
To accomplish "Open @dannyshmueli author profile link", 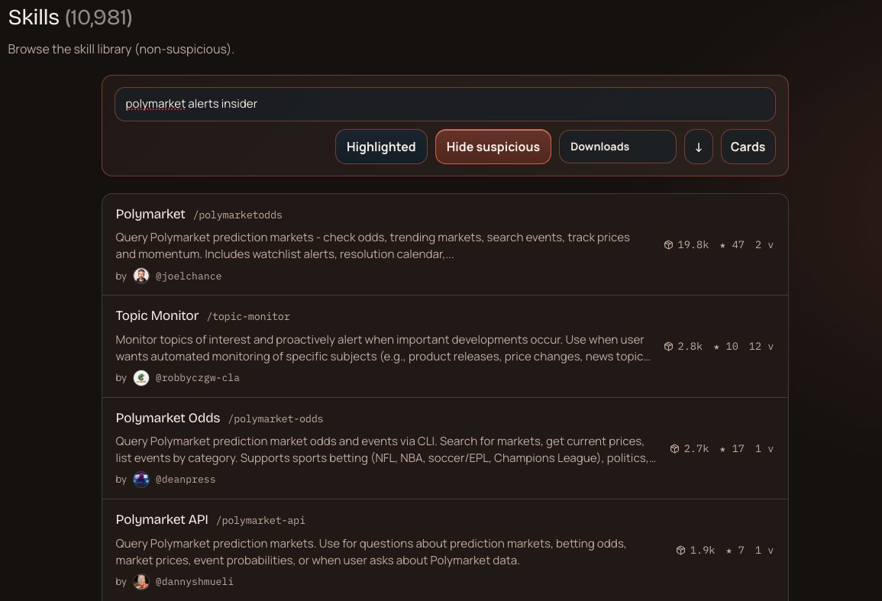I will pyautogui.click(x=195, y=581).
